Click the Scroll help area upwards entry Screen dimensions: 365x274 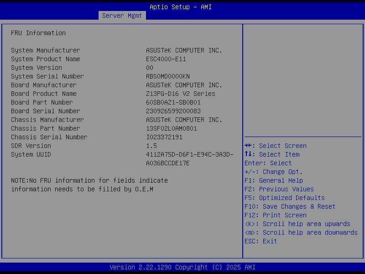297,224
